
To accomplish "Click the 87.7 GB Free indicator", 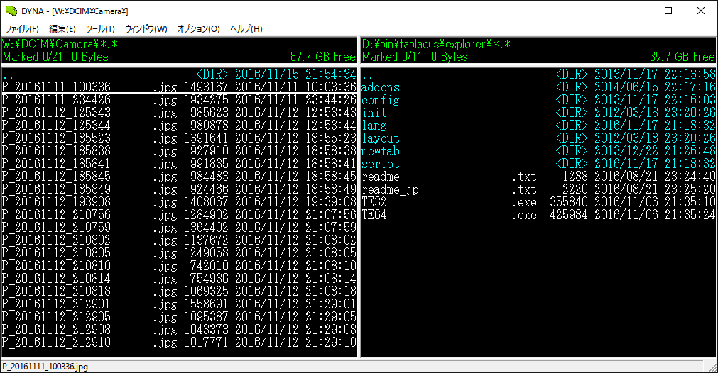I will coord(323,57).
